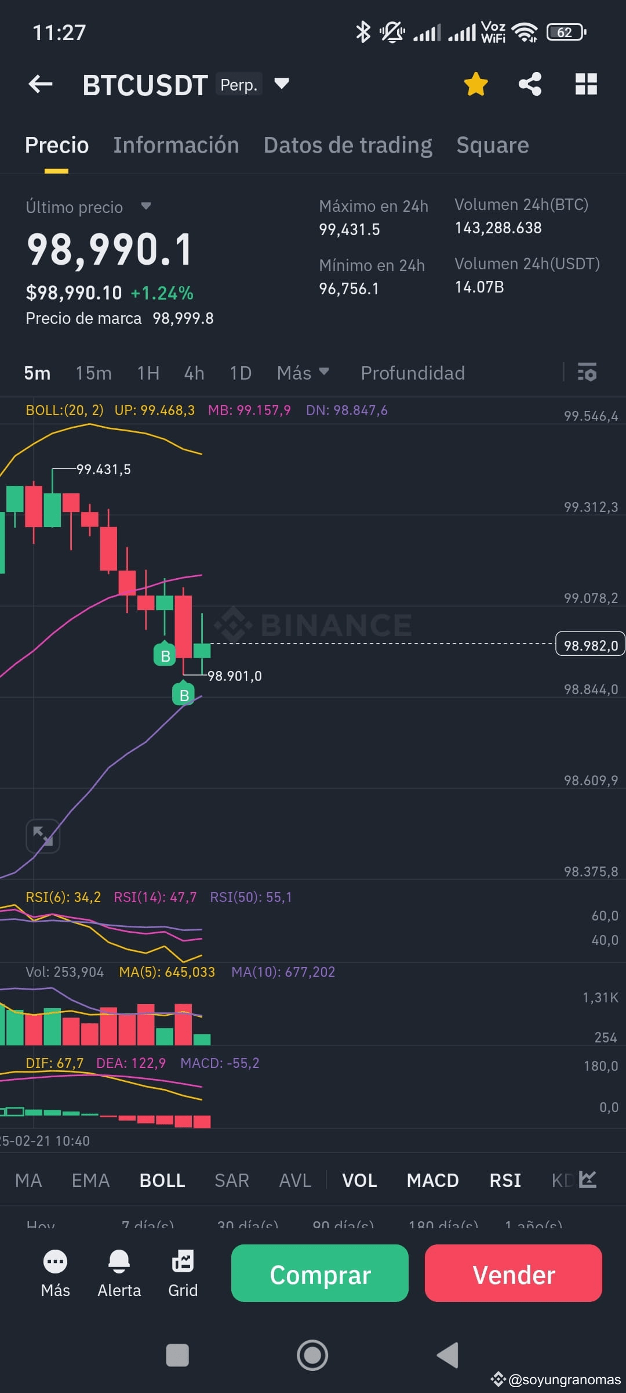Screen dimensions: 626x1393
Task: Open the Más three-dots menu
Action: click(x=56, y=1274)
